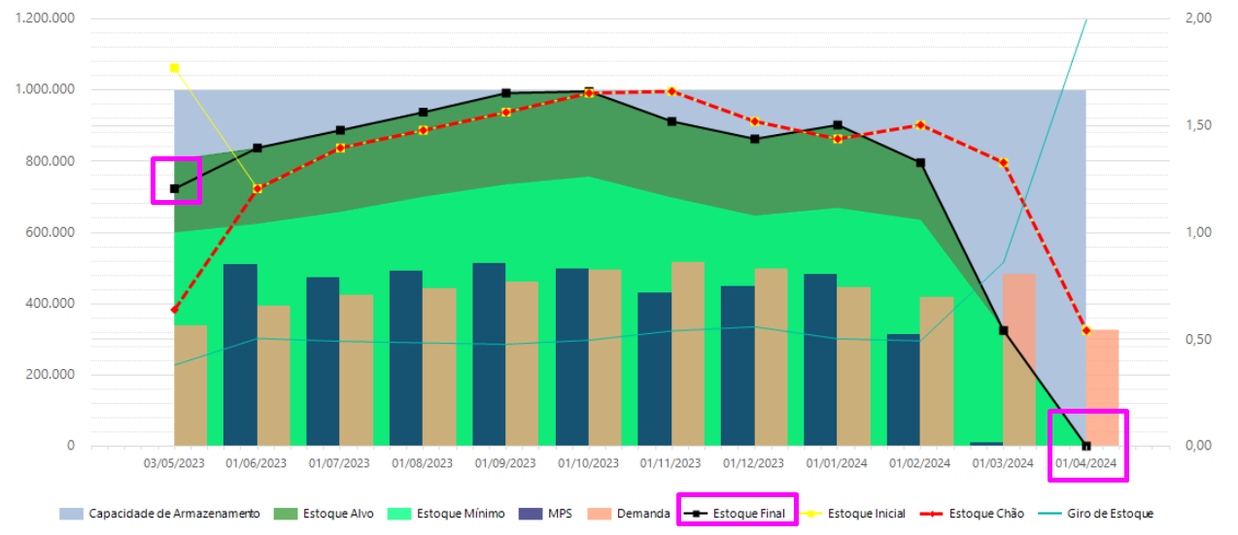The height and width of the screenshot is (535, 1238).
Task: Click the 01/08/2023 x-axis date label
Action: click(x=422, y=464)
